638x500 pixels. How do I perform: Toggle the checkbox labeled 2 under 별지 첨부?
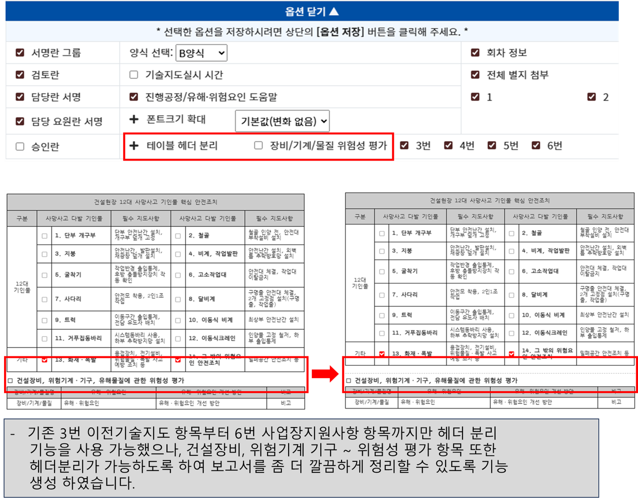coord(591,97)
